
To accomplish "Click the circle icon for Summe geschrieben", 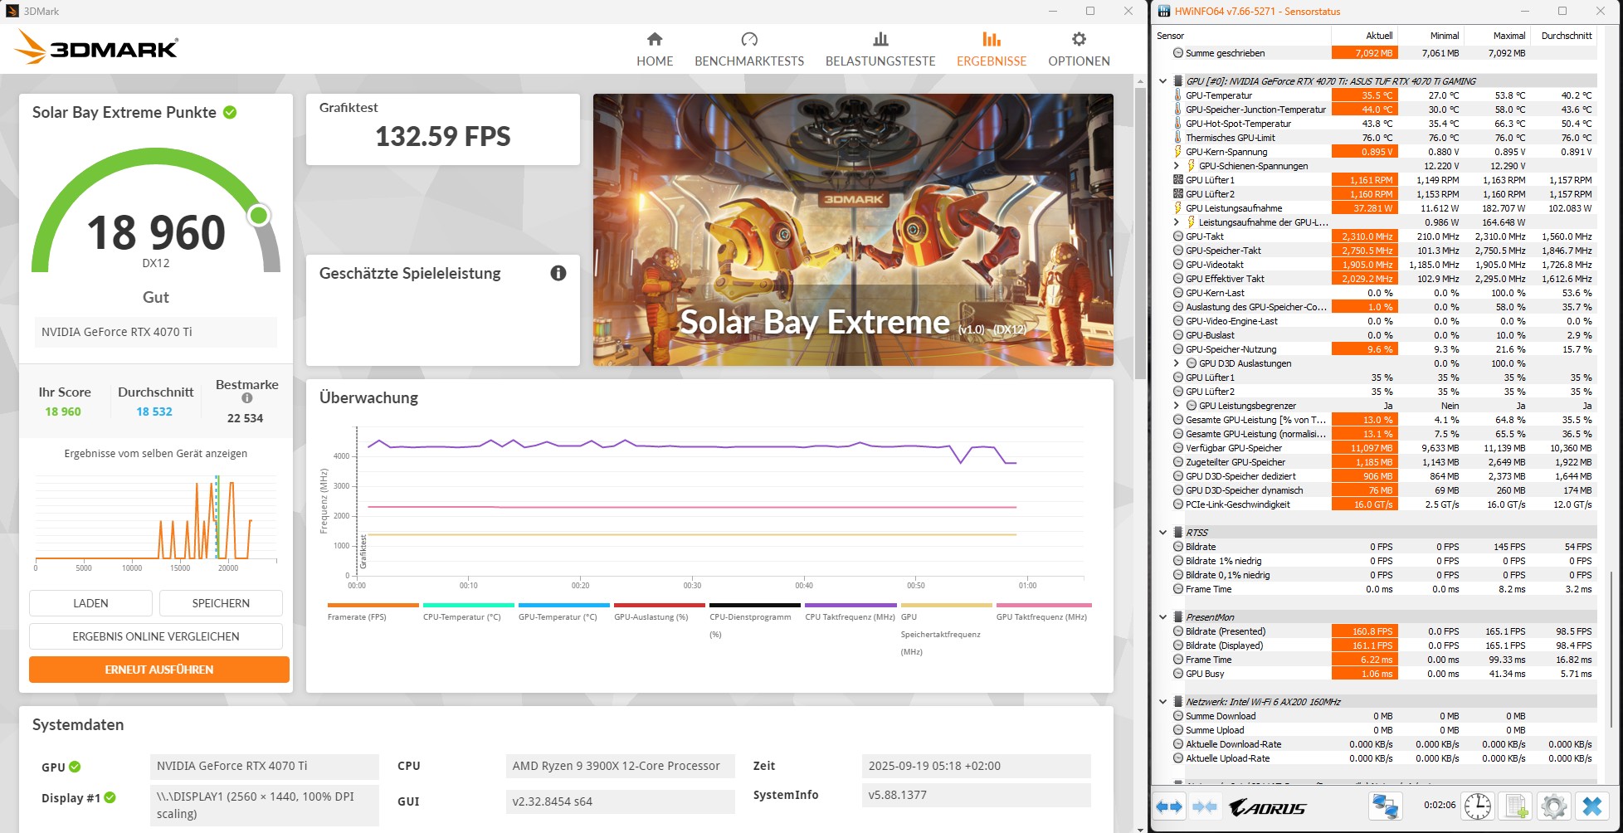I will pos(1178,53).
